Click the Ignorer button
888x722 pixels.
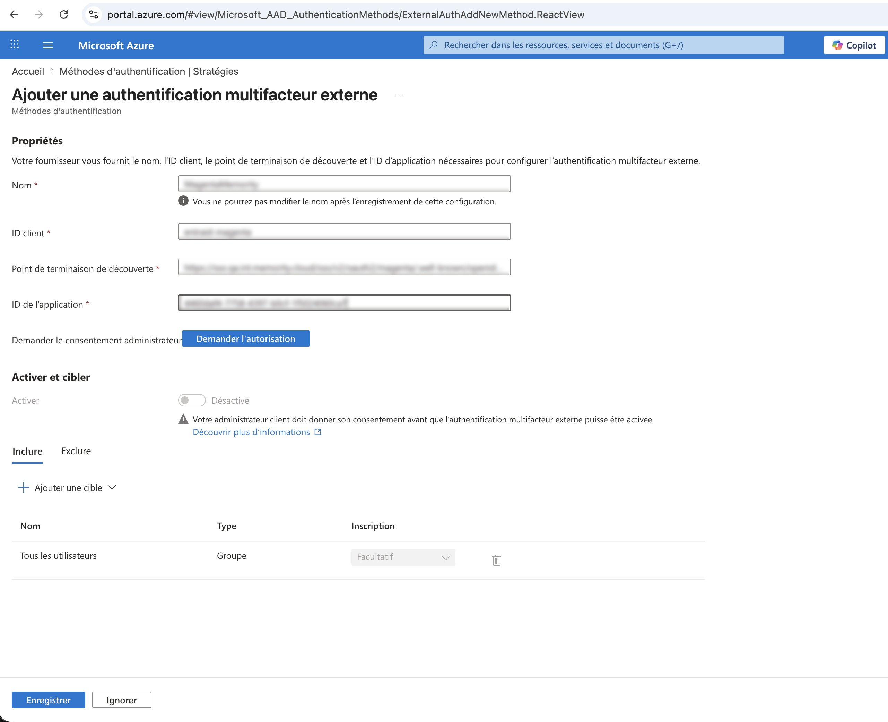click(122, 700)
